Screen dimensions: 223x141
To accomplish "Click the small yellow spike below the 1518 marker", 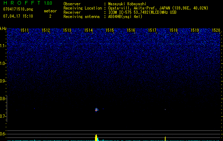I will tap(165, 139).
